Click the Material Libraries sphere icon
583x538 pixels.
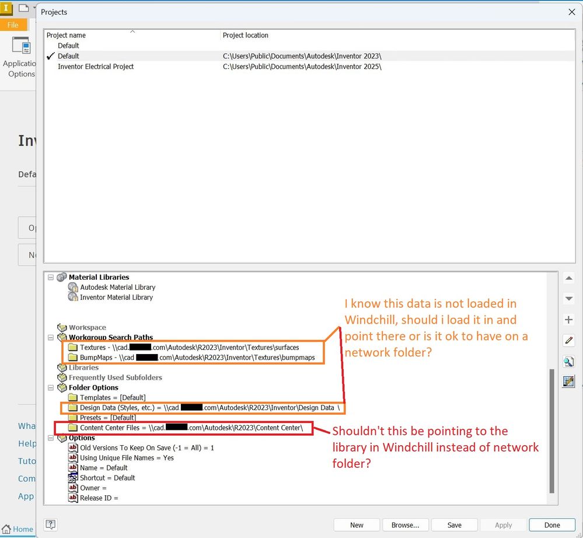pyautogui.click(x=62, y=277)
